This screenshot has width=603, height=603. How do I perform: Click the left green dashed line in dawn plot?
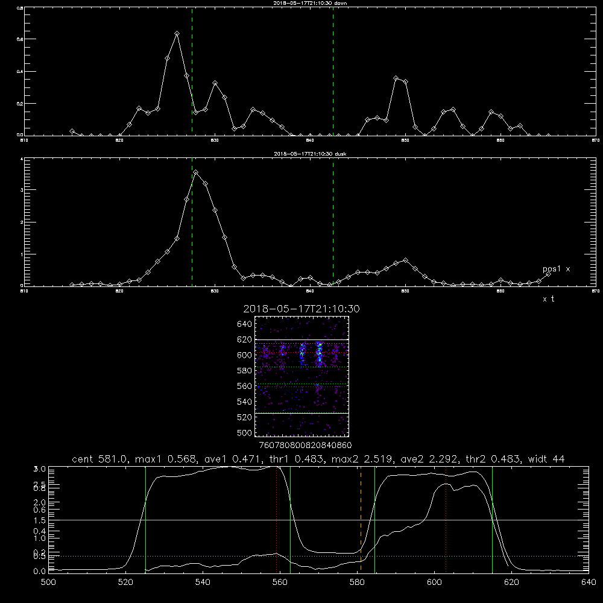192,71
